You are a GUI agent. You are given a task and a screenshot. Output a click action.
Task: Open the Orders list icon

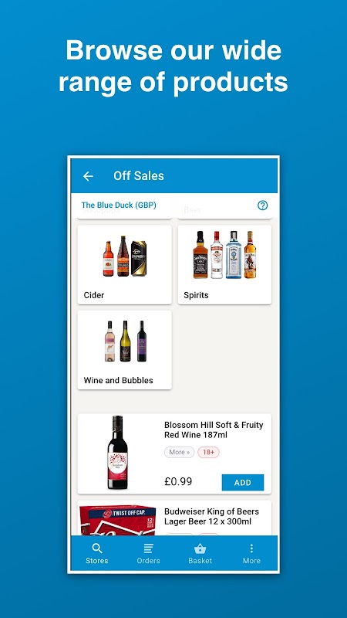148,548
